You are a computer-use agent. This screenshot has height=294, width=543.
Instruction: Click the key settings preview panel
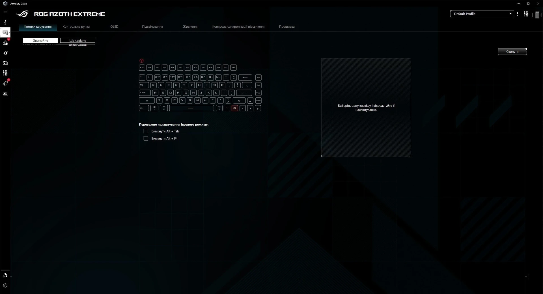366,108
